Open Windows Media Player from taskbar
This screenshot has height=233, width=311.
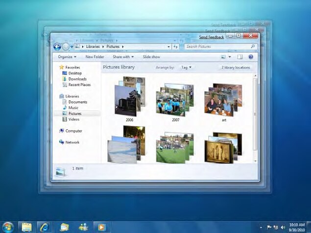[x=101, y=227]
